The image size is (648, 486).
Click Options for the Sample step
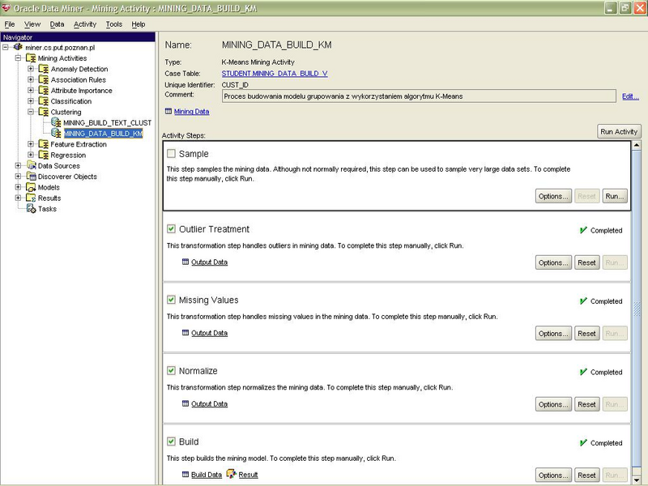553,196
